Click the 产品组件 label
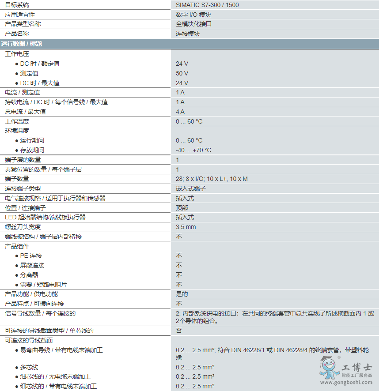 coord(17,246)
